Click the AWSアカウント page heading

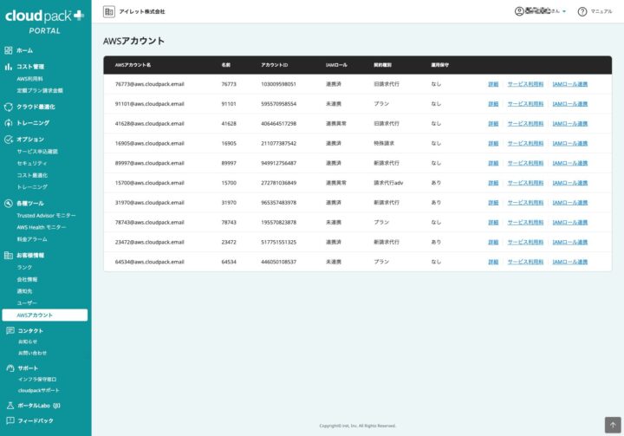[x=133, y=41]
